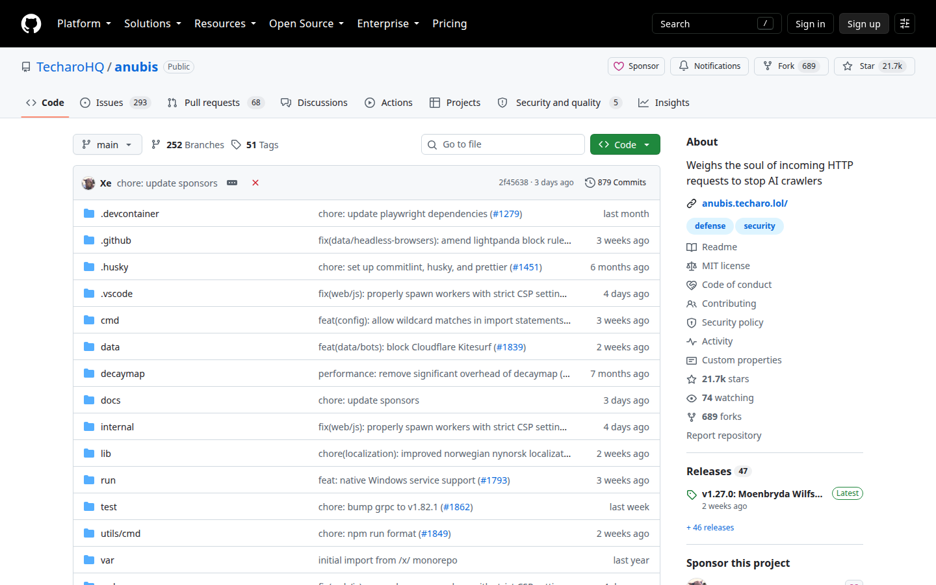The height and width of the screenshot is (585, 936).
Task: Click Xe's avatar in the commit row
Action: (x=88, y=183)
